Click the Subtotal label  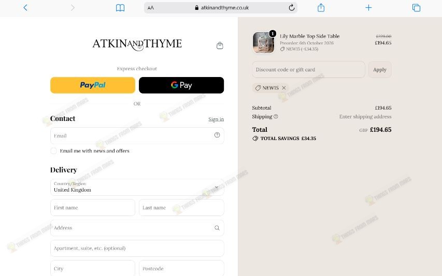262,108
